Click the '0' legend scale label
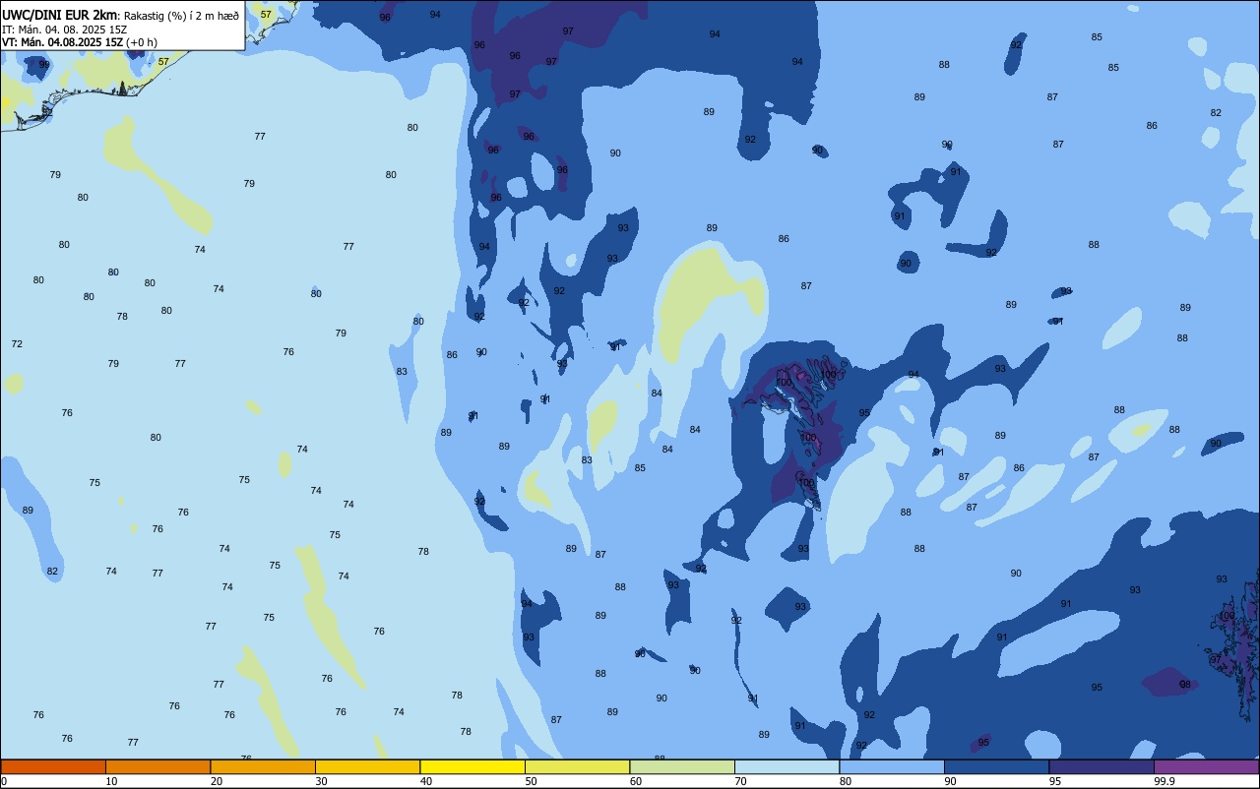The image size is (1260, 789). [4, 781]
